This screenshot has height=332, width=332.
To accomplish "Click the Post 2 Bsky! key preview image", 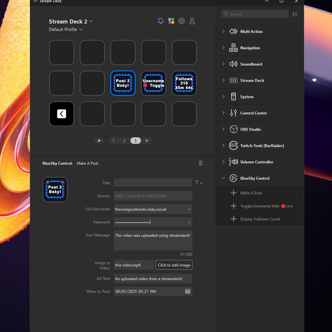I will click(x=55, y=189).
